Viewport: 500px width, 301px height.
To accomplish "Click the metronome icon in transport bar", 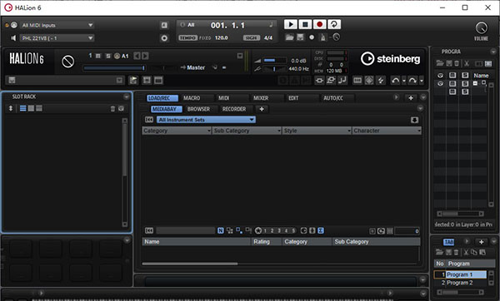I will (x=322, y=37).
